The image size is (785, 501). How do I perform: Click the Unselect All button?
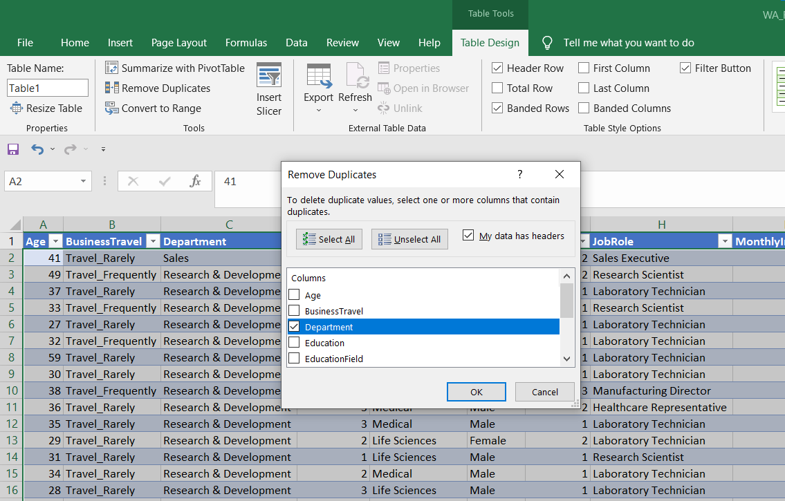click(x=409, y=239)
